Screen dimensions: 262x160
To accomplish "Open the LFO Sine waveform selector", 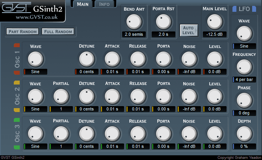I will click(x=244, y=46).
